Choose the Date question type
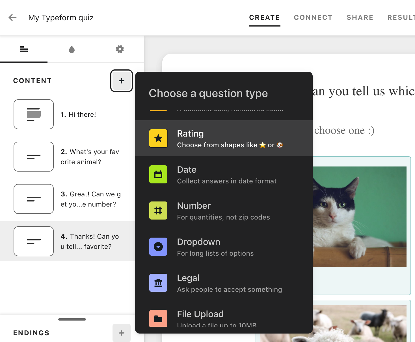This screenshot has height=342, width=415. click(x=224, y=174)
